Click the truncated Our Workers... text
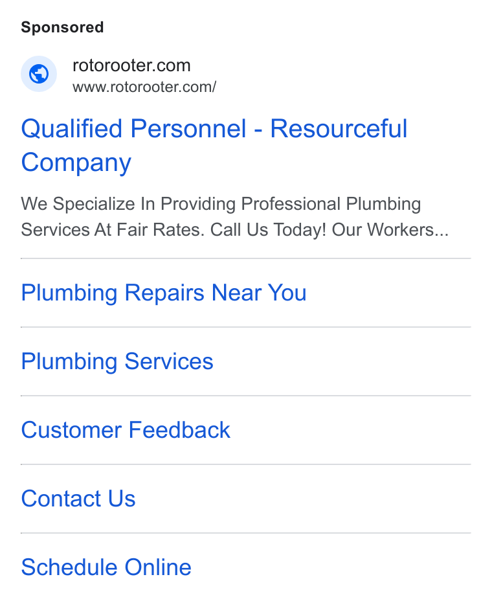 390,230
